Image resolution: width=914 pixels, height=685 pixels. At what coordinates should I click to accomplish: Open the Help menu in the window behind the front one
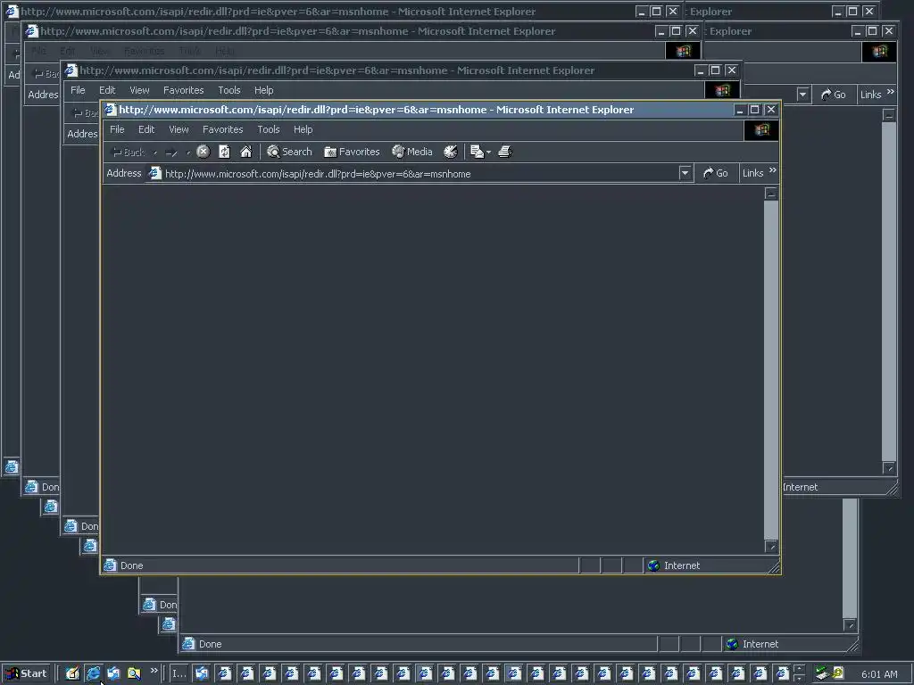pos(263,90)
